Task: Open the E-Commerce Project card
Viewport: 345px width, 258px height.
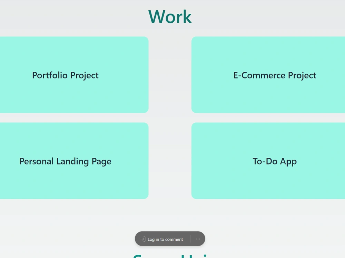Action: point(268,75)
